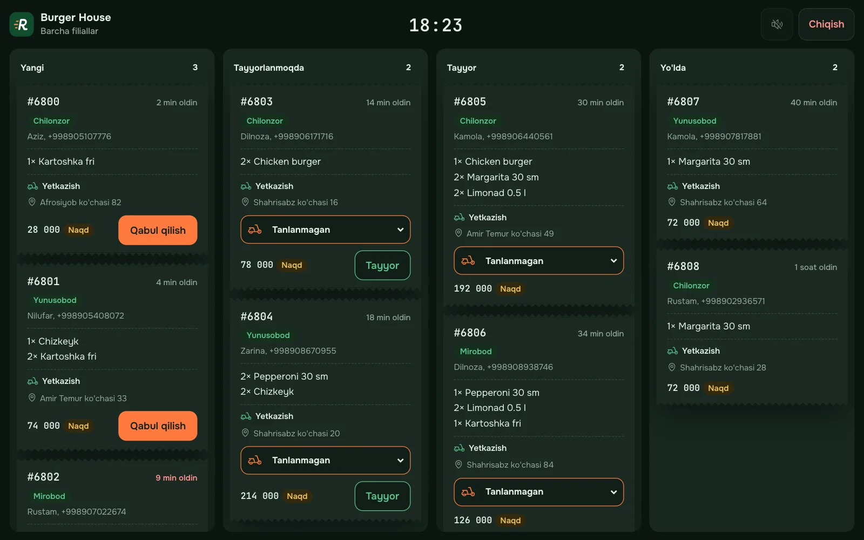
Task: Open courier dropdown for order #6806
Action: [539, 491]
